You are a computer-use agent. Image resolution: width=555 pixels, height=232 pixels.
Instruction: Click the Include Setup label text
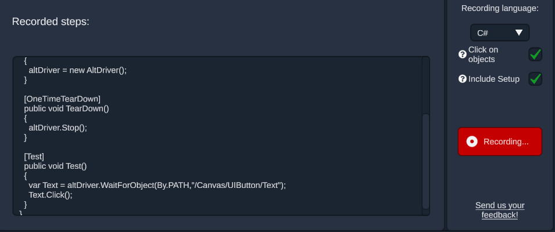point(494,79)
